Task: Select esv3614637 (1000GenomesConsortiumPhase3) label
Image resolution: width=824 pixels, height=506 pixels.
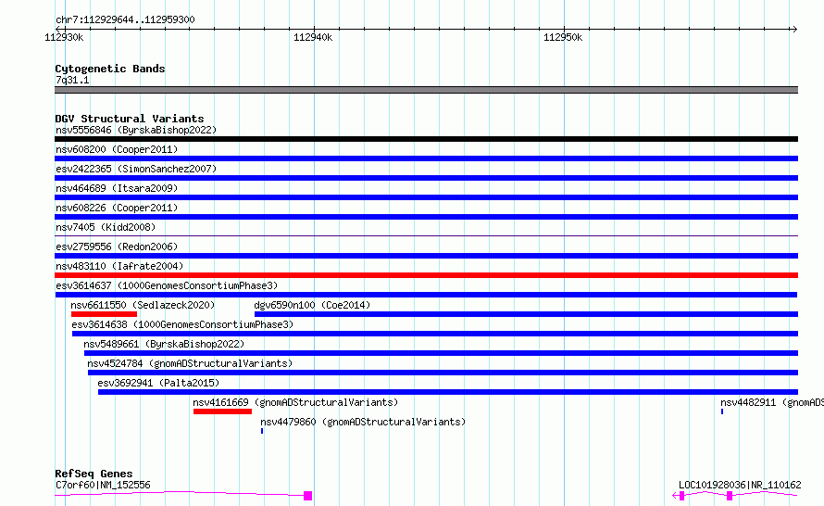Action: [167, 285]
